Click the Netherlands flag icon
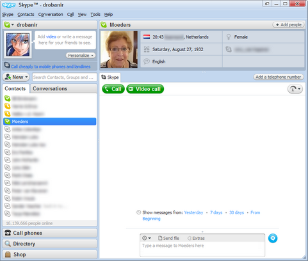 click(147, 37)
